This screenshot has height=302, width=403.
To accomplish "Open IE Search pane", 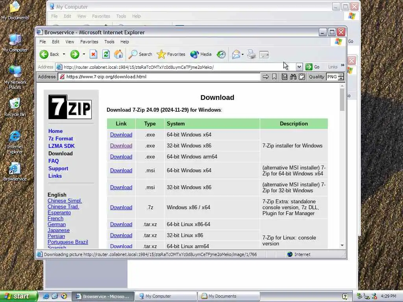I will 140,54.
